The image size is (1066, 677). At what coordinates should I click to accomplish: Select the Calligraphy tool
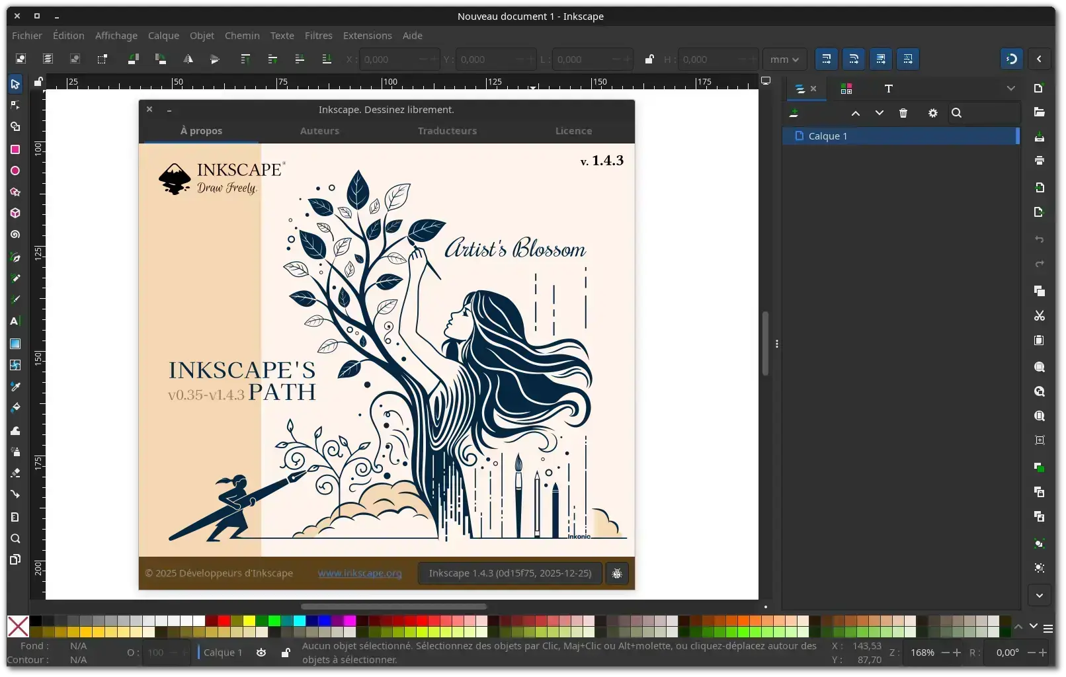coord(15,299)
